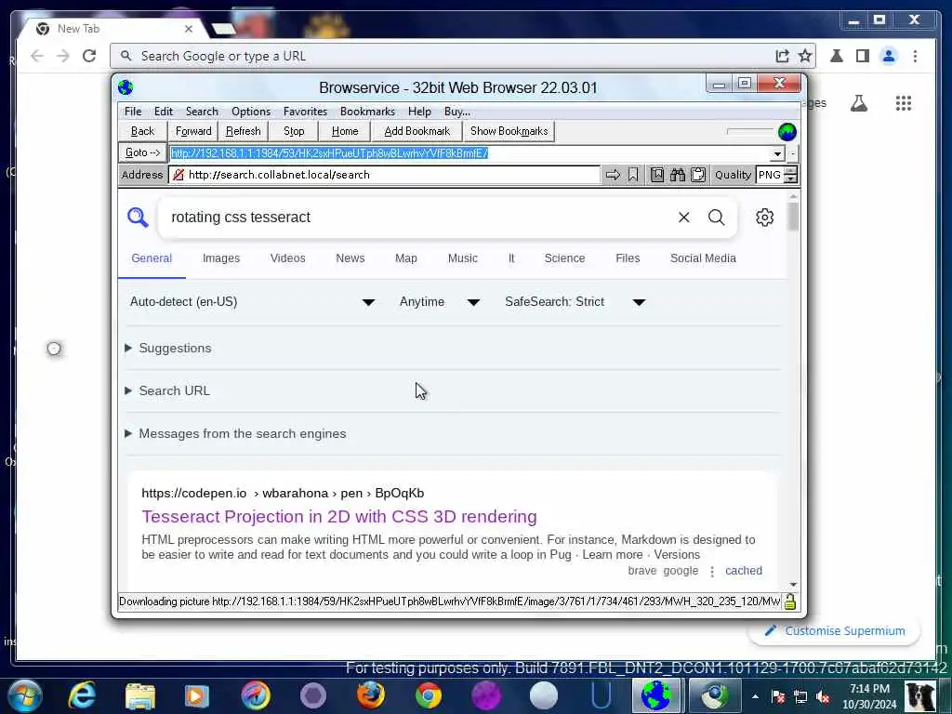Open the Anytime time range dropdown
This screenshot has width=952, height=714.
[440, 302]
